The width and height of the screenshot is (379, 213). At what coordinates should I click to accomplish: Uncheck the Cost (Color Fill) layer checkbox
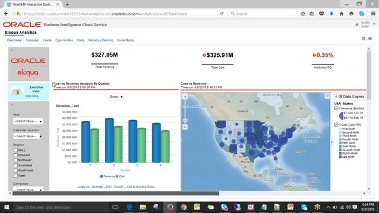tap(336, 125)
